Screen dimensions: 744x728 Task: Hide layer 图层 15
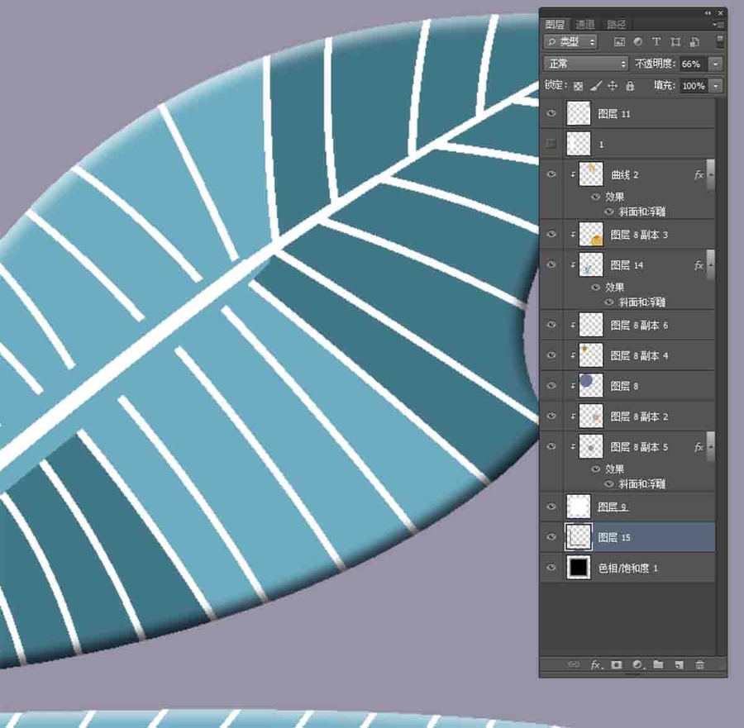(x=551, y=537)
